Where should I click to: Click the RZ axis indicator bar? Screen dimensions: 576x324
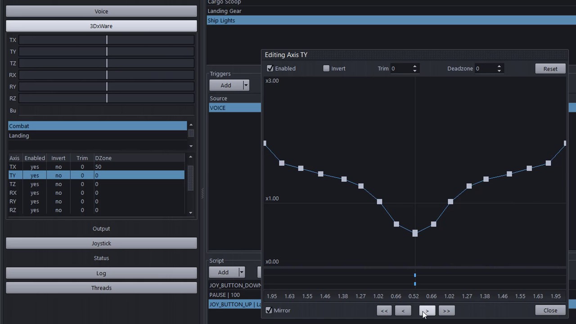click(106, 99)
